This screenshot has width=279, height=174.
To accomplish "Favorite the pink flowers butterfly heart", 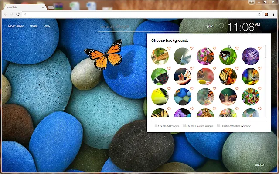I will click(214, 48).
